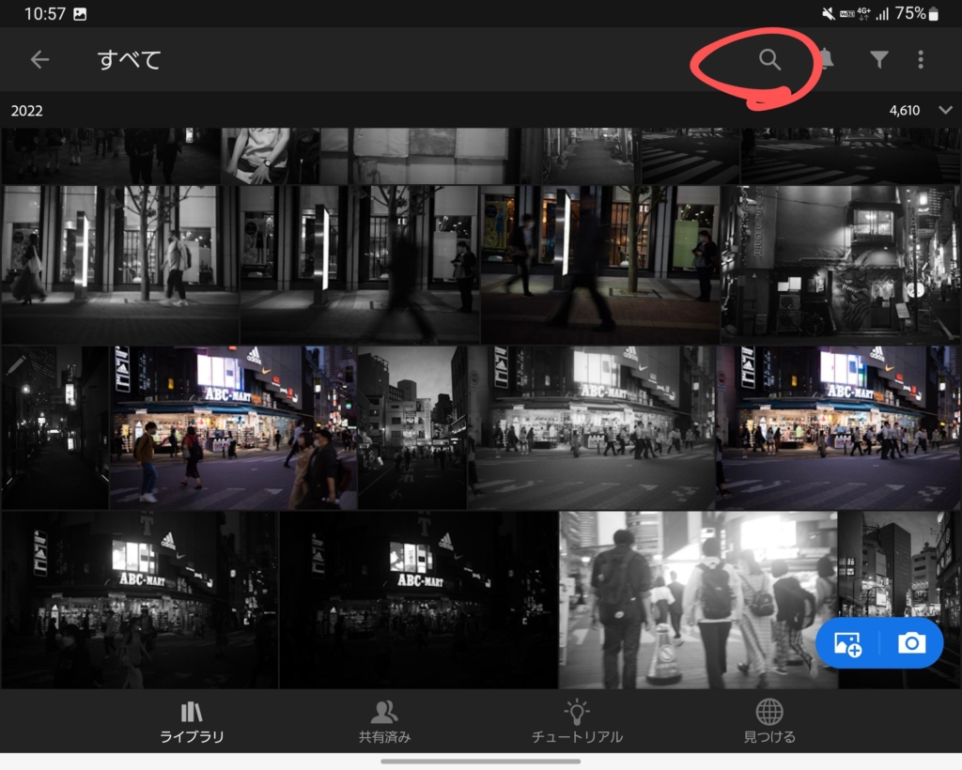Screen dimensions: 962x770
Task: Launch the in-app camera button
Action: tap(911, 643)
